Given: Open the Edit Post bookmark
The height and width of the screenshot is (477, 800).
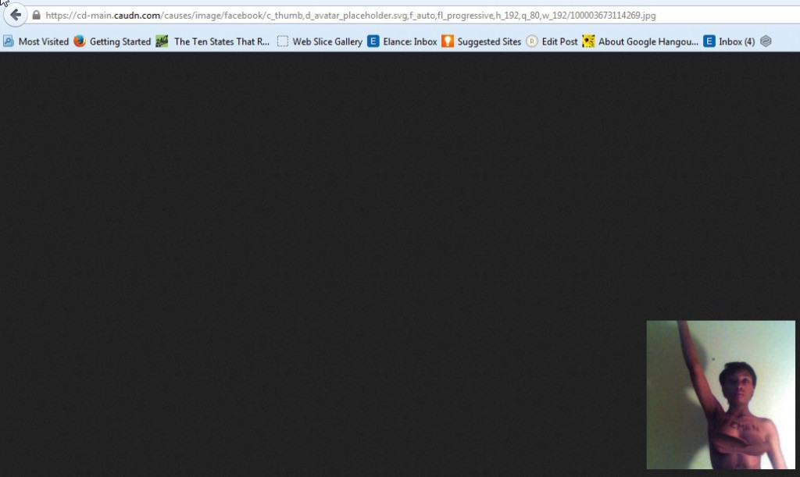Looking at the screenshot, I should [x=559, y=41].
